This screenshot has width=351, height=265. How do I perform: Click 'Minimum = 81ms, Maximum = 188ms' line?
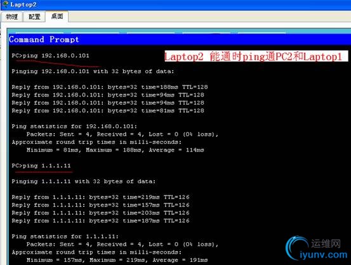point(116,150)
